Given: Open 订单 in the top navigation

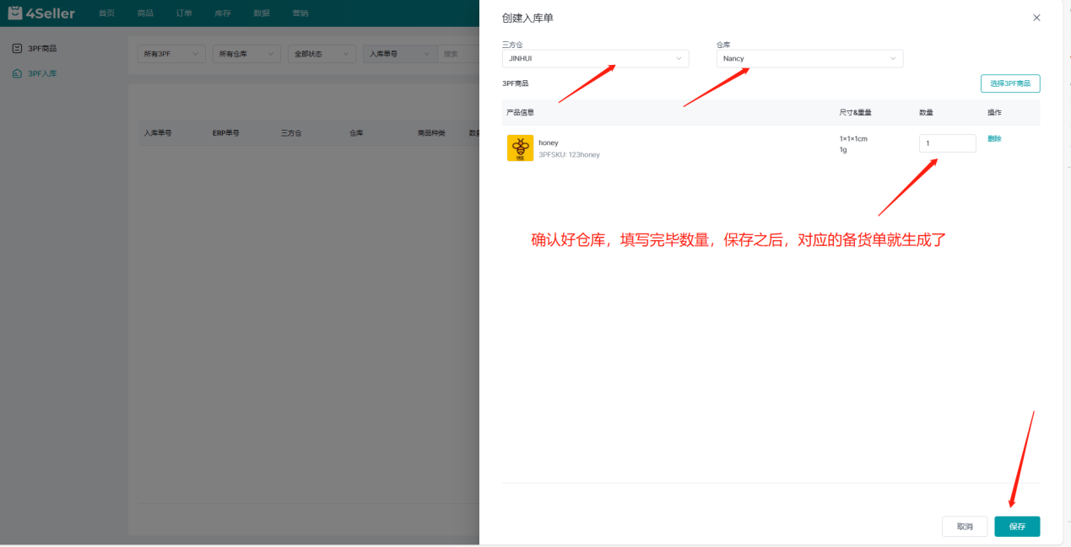Looking at the screenshot, I should (x=184, y=13).
